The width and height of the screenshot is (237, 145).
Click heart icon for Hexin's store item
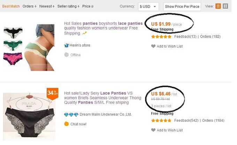click(153, 46)
